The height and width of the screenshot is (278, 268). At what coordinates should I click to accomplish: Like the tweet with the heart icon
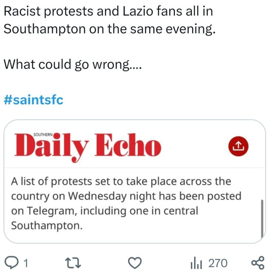pos(135,263)
